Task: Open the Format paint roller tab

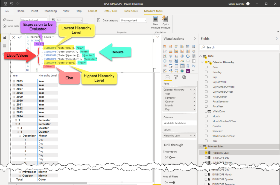Action: [176, 77]
